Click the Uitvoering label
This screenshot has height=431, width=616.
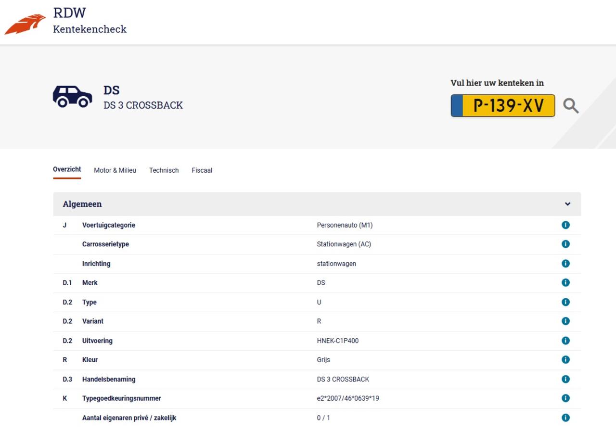(97, 341)
